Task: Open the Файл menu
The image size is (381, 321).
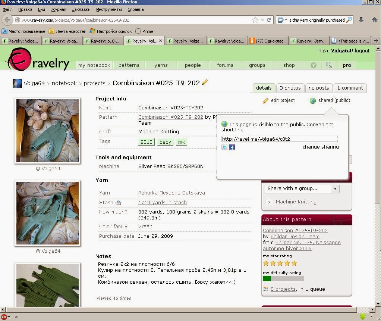Action: tap(7, 9)
